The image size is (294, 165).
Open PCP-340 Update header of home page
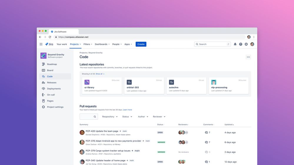pos(106,161)
